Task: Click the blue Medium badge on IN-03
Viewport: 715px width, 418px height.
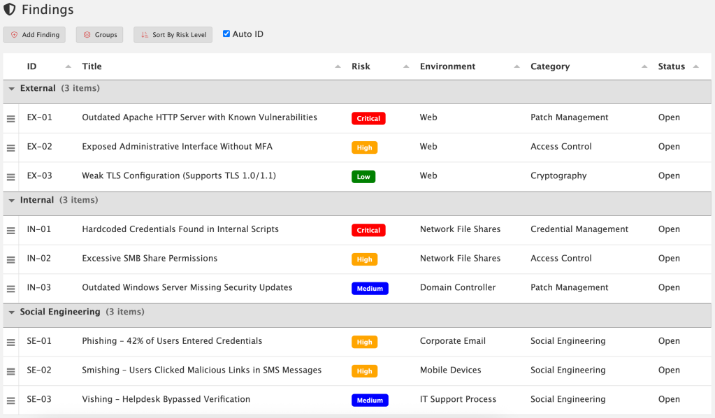Action: click(x=370, y=289)
